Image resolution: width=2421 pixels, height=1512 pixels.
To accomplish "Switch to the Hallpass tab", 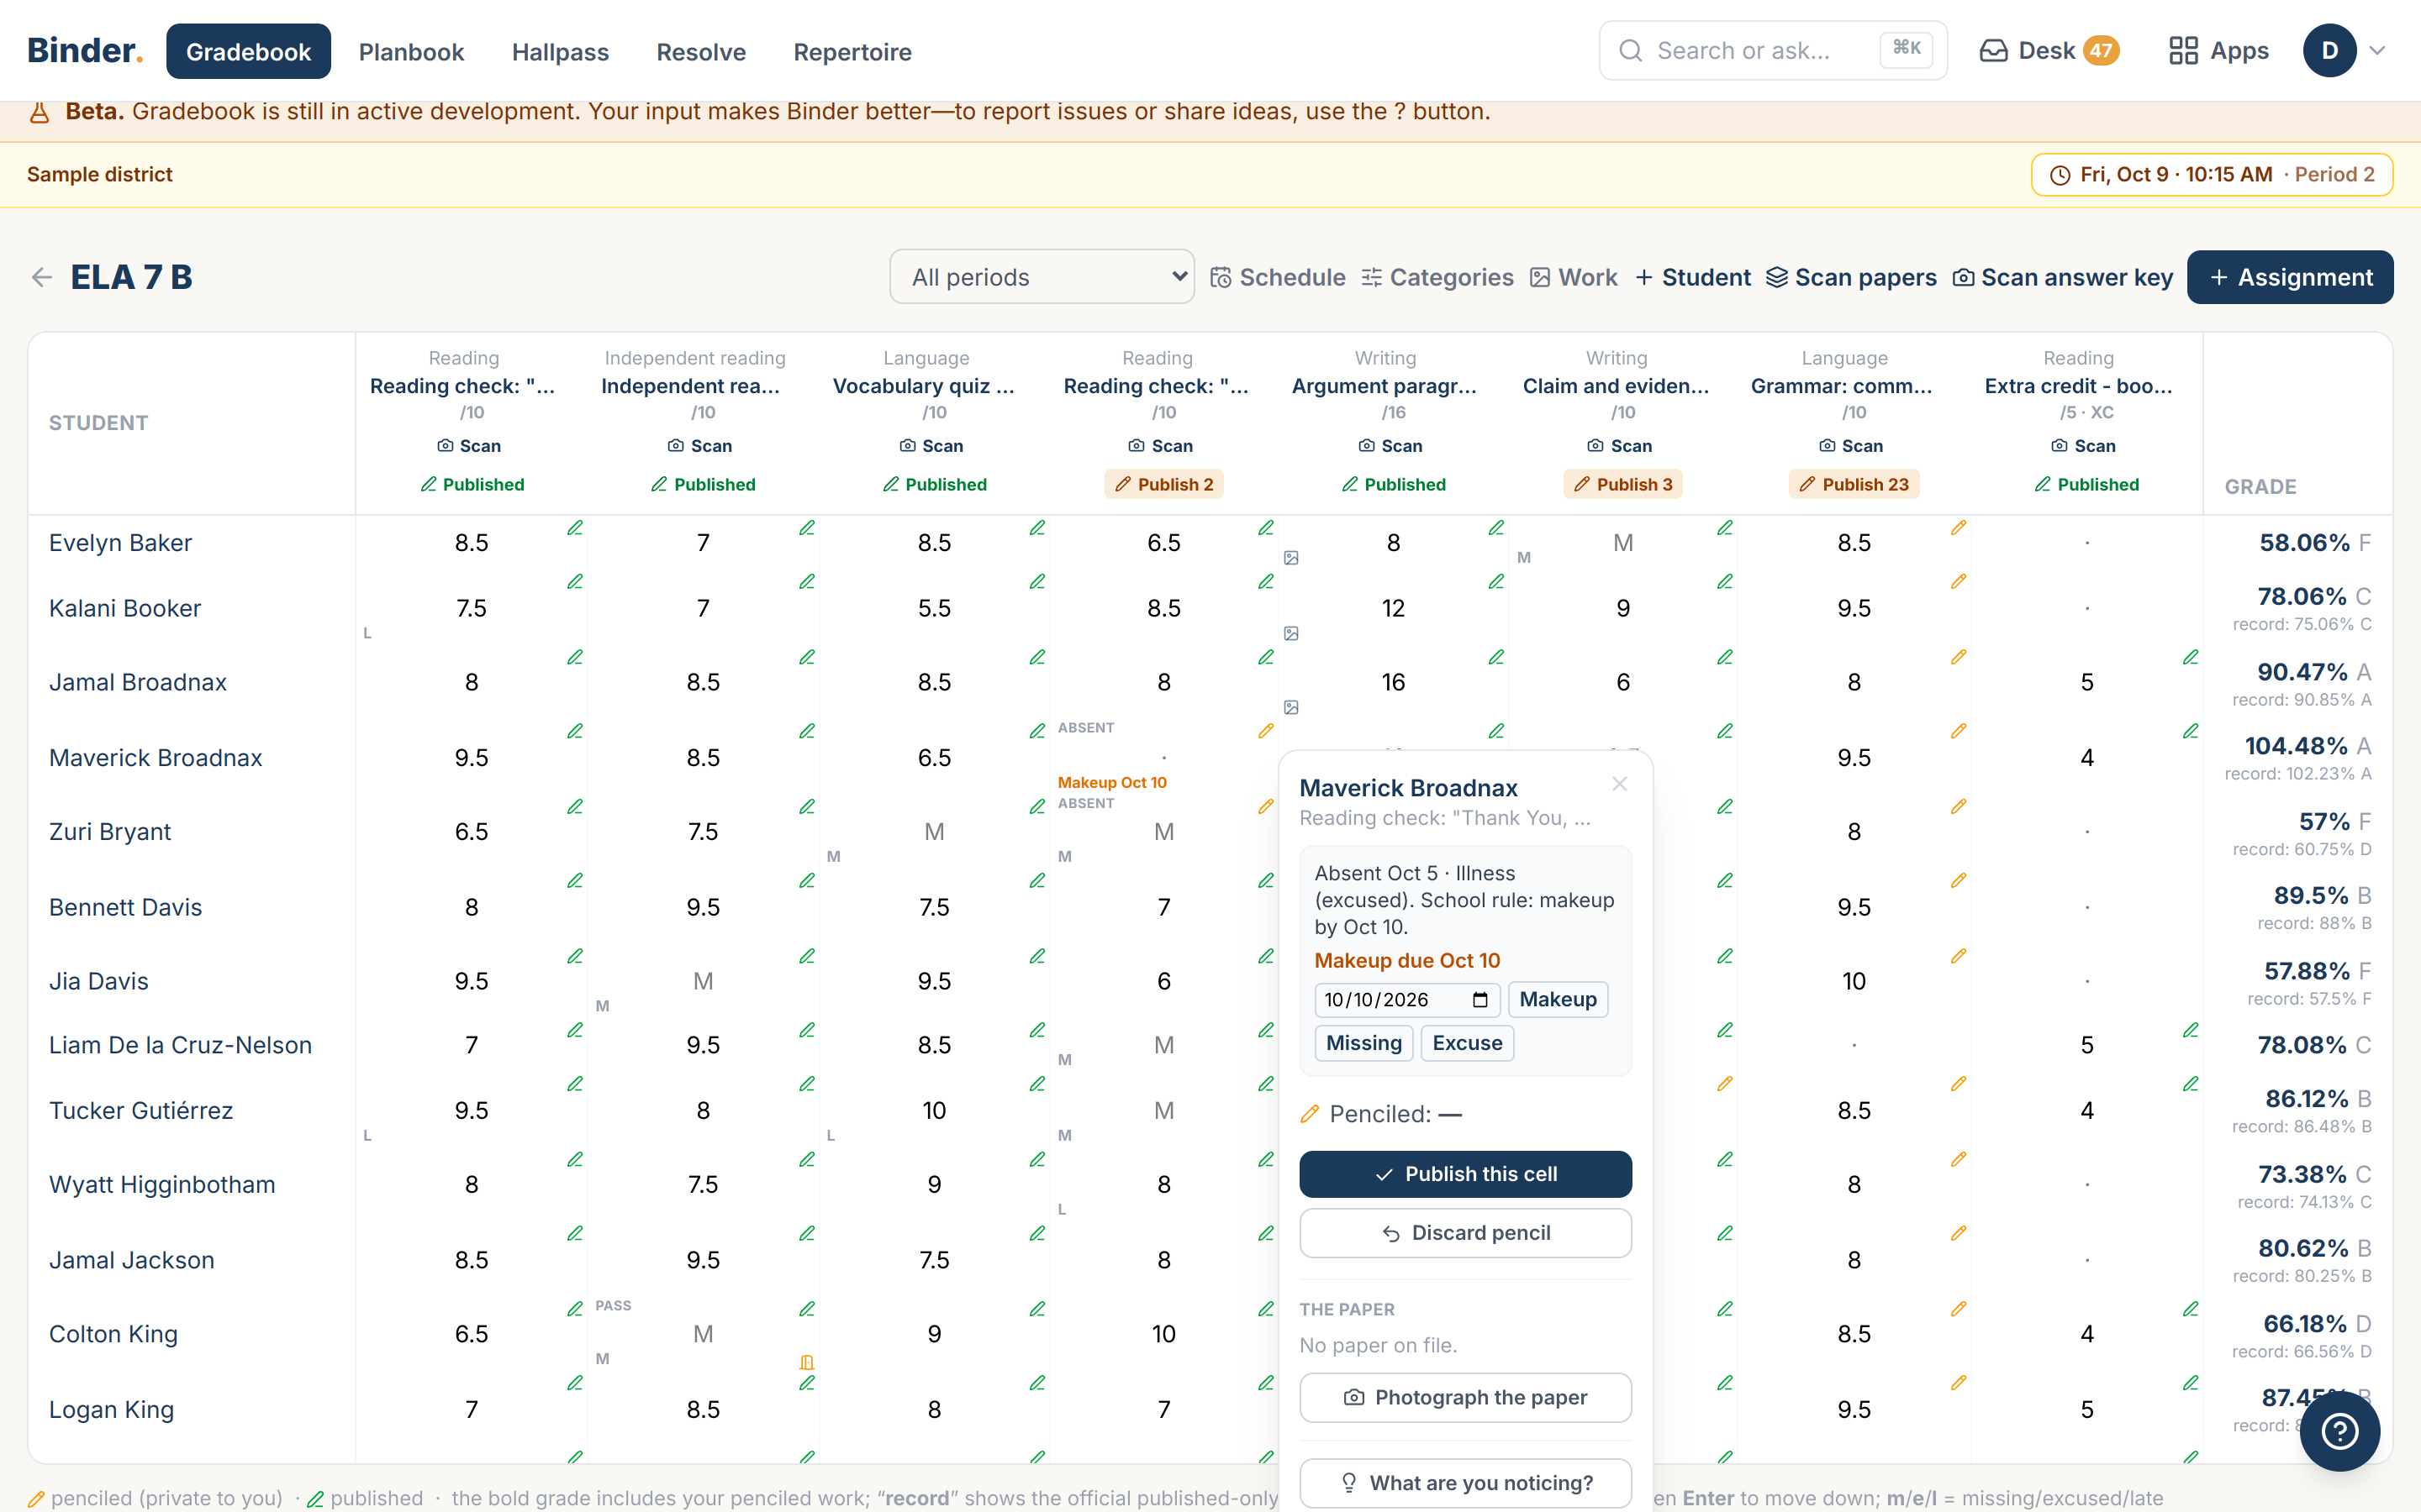I will click(560, 51).
